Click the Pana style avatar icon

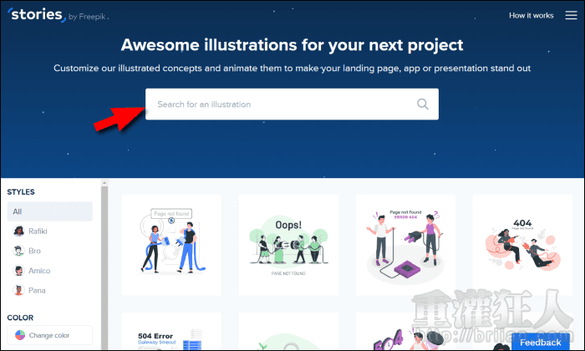[x=18, y=291]
